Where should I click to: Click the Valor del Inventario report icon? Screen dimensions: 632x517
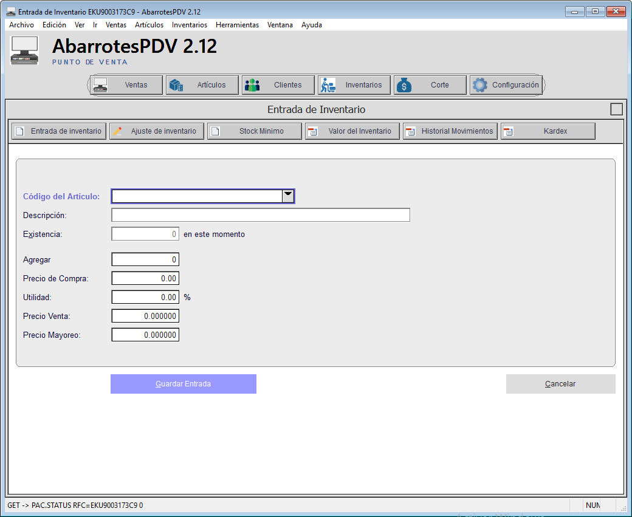pos(313,131)
